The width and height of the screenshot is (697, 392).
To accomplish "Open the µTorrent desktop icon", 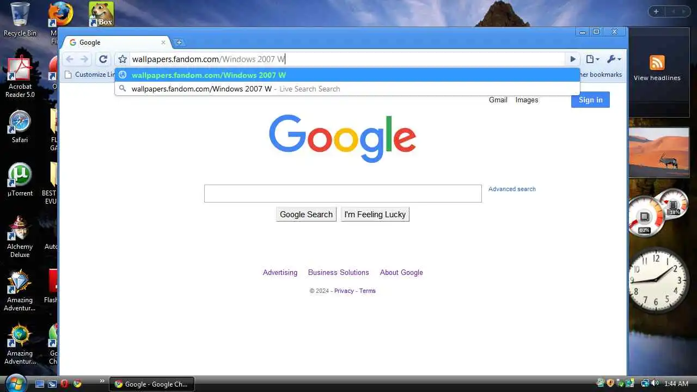I will tap(20, 180).
